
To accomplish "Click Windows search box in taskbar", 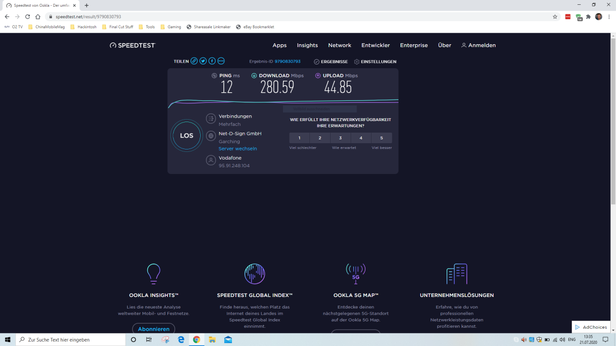I will (x=71, y=340).
